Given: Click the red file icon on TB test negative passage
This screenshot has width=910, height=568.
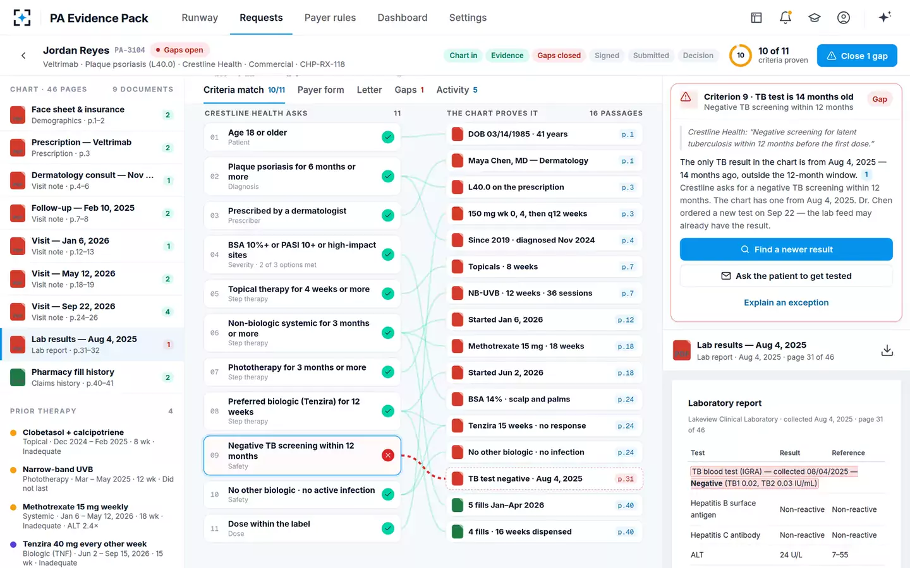Looking at the screenshot, I should 458,478.
